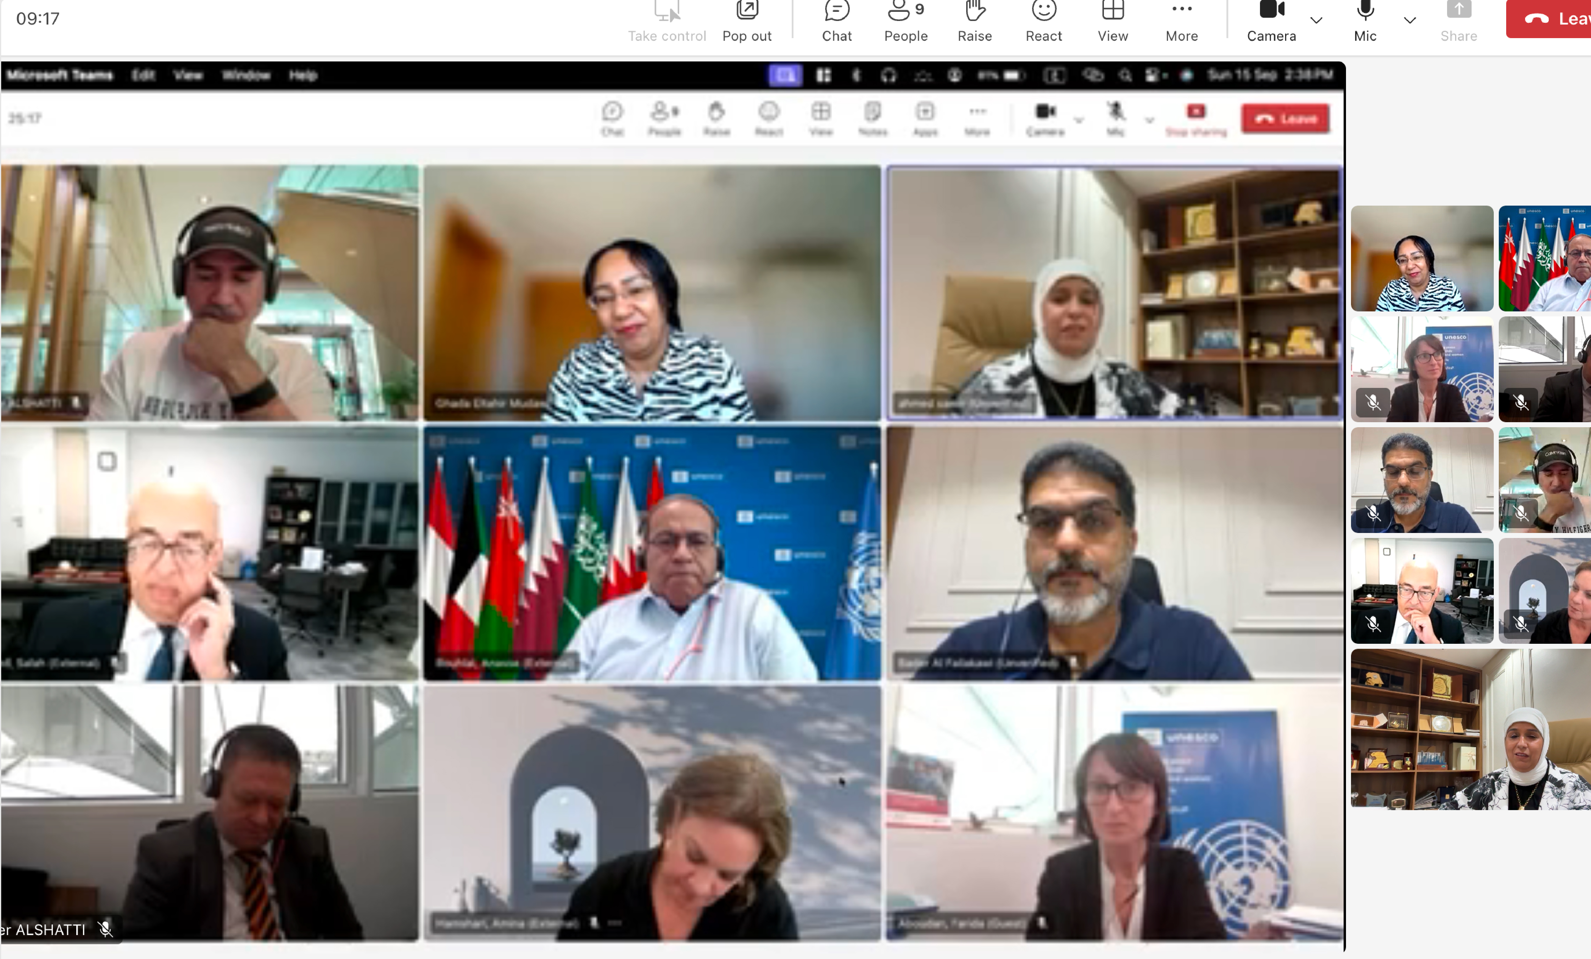Click the muted mic icon on the white-haired man's side thumbnail
Screen dimensions: 1591x959
pos(1373,623)
